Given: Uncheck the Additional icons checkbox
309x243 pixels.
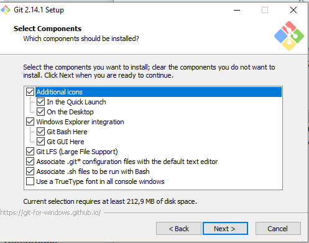Looking at the screenshot, I should 30,92.
